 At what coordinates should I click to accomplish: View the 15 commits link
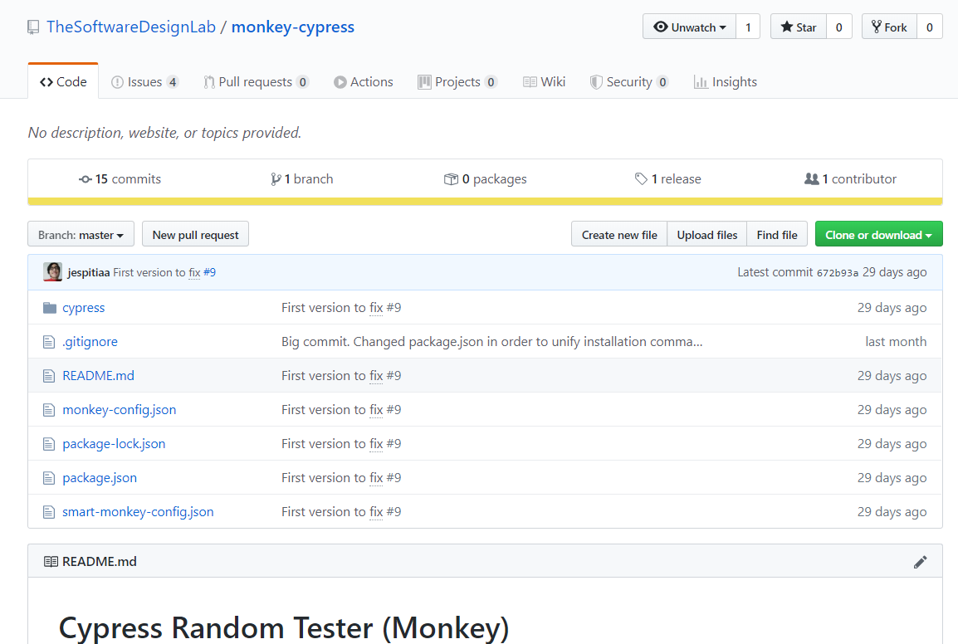[x=120, y=179]
